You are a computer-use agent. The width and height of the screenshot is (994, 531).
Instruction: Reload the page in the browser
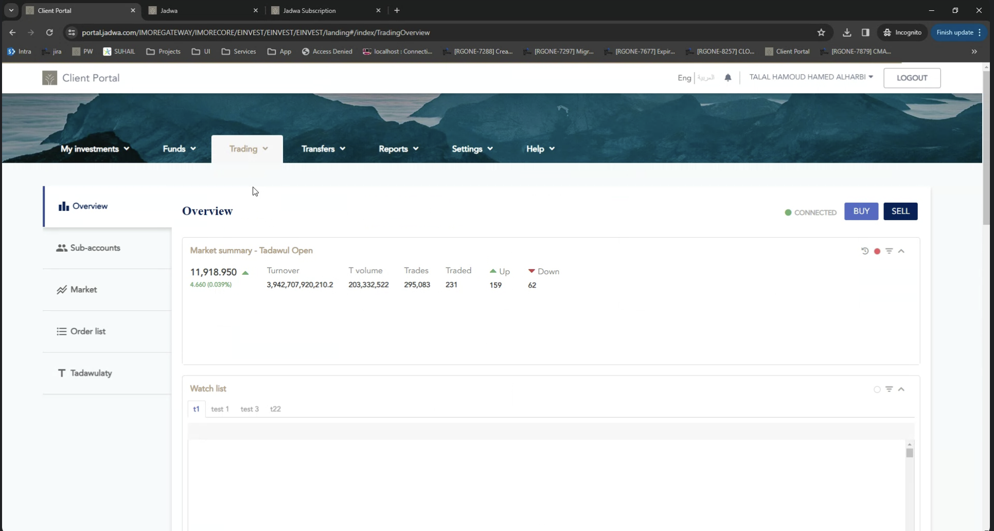click(x=49, y=32)
